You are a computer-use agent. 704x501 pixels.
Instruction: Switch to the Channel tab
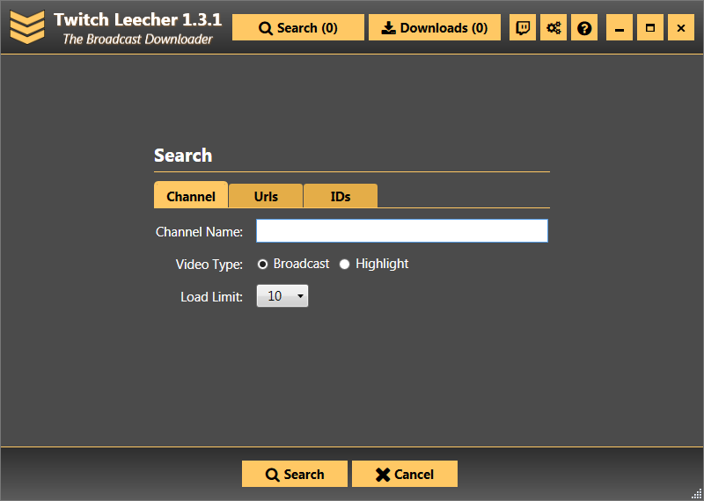[191, 195]
